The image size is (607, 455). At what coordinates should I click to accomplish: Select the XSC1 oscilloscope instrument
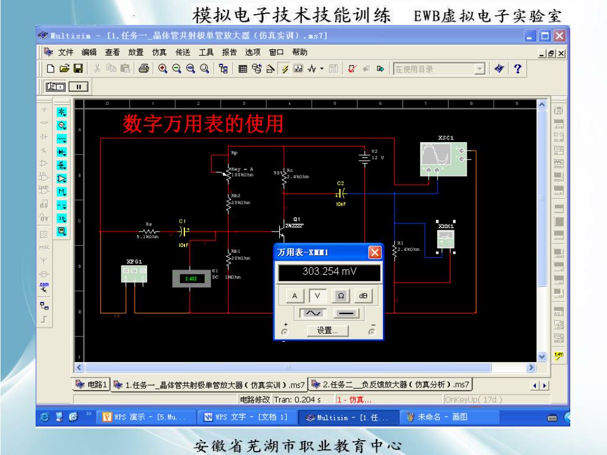[x=443, y=159]
